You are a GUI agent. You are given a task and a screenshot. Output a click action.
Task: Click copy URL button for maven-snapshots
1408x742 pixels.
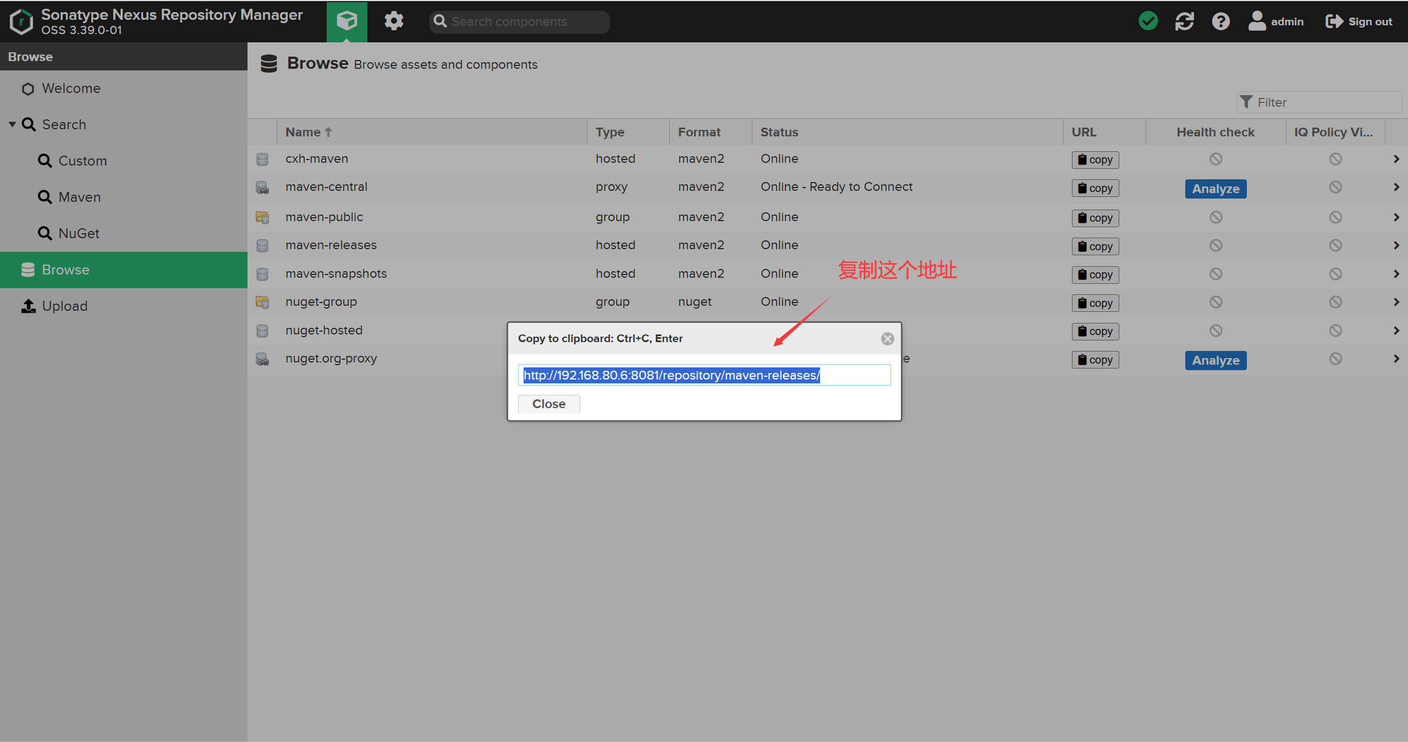1095,274
